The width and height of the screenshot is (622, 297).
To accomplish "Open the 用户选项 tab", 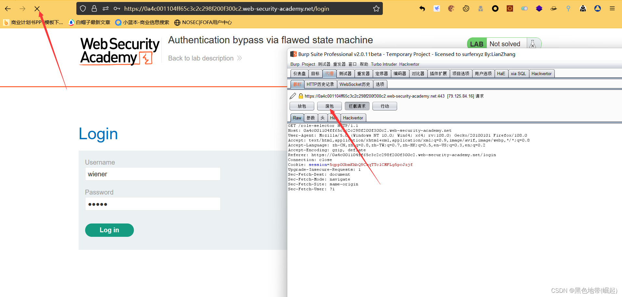I will tap(483, 74).
